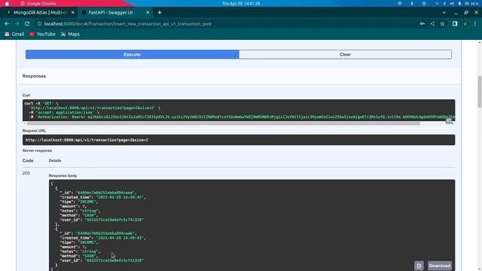Click the 200 response code
482x271 pixels.
[x=26, y=173]
